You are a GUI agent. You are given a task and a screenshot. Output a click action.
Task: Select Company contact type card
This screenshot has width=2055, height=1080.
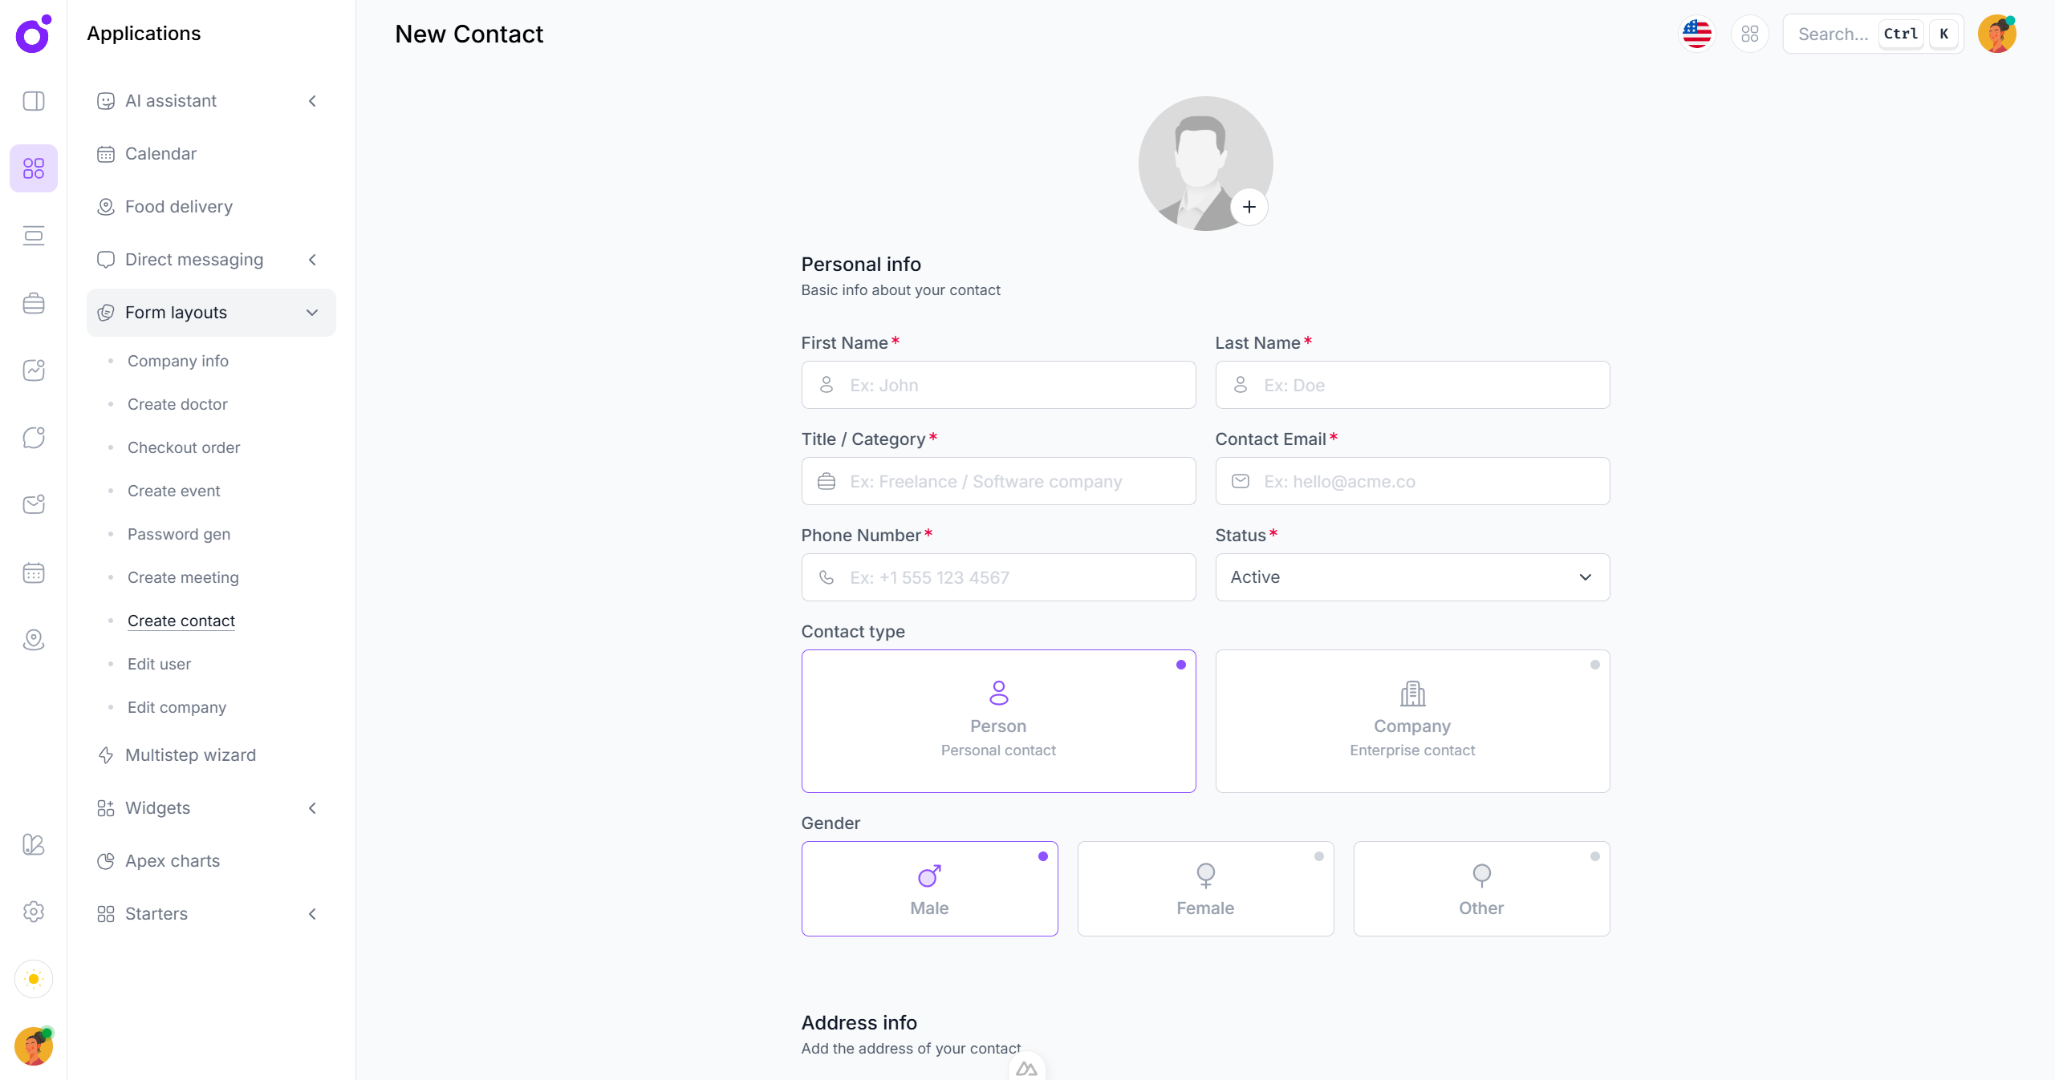(x=1411, y=721)
